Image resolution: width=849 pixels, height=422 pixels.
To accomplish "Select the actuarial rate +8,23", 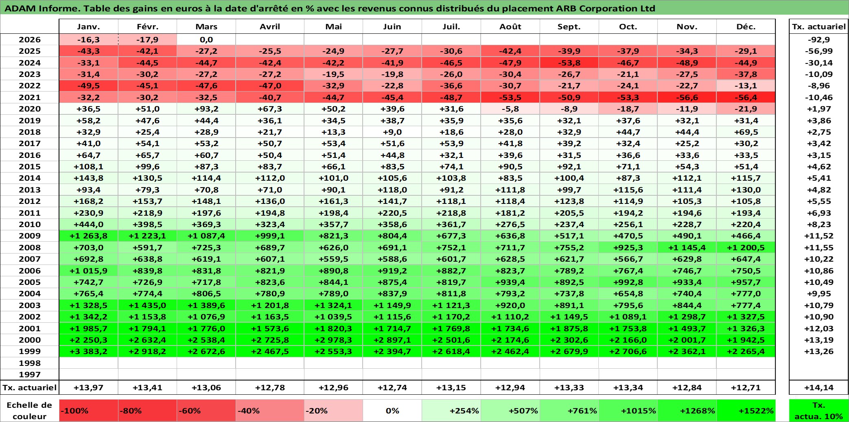I will [x=819, y=224].
